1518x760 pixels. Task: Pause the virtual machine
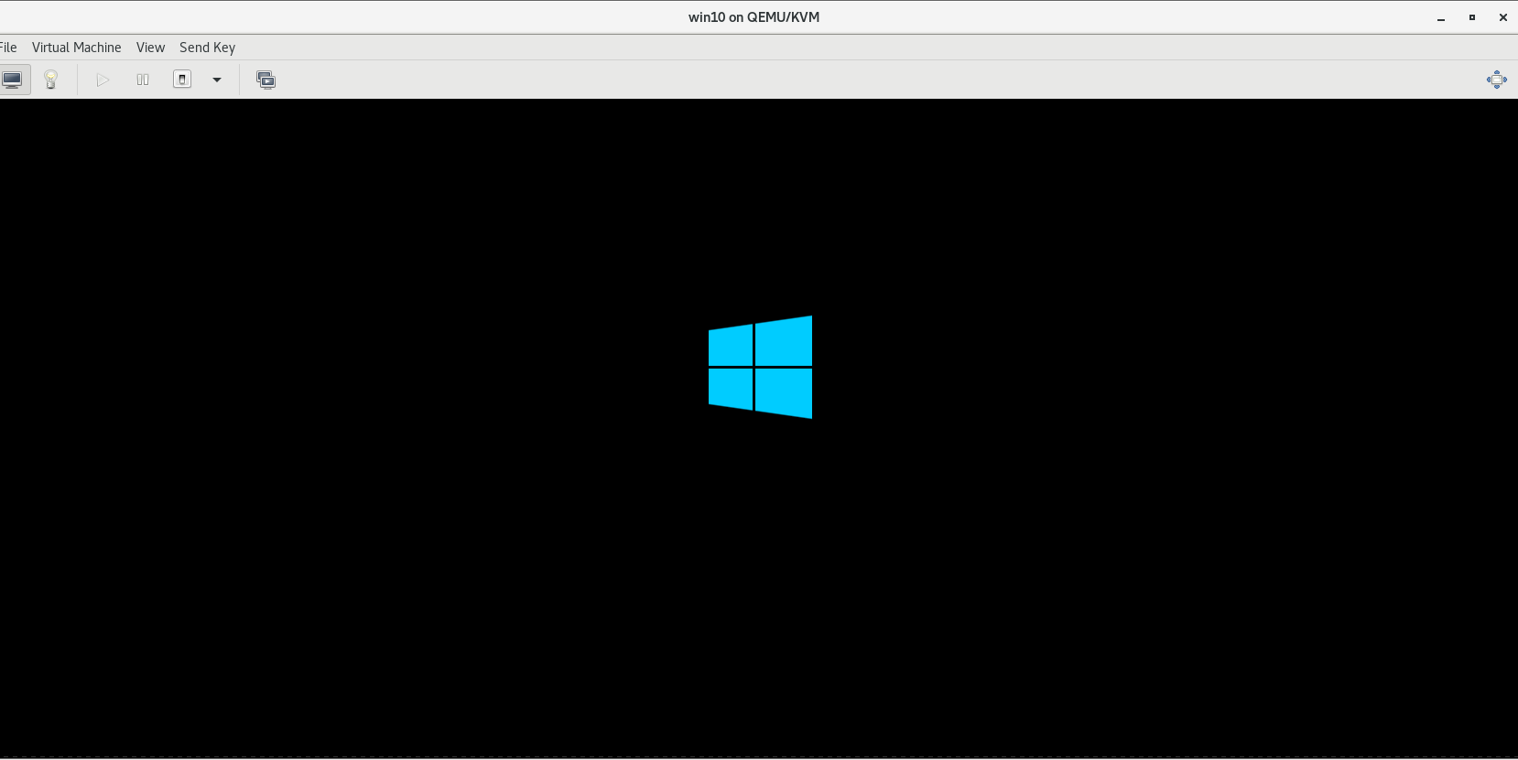tap(143, 80)
